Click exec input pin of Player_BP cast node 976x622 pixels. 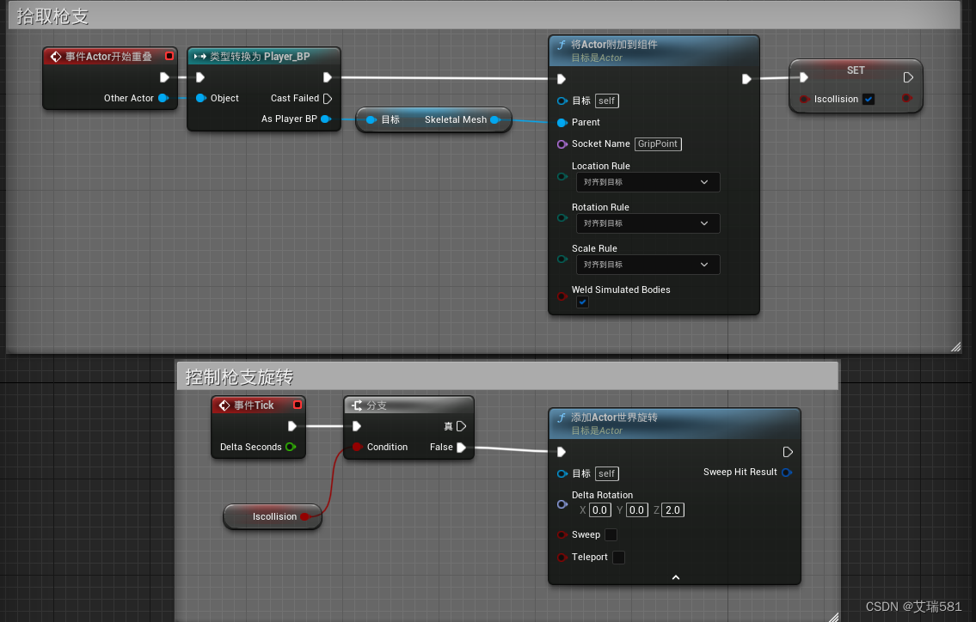coord(199,77)
